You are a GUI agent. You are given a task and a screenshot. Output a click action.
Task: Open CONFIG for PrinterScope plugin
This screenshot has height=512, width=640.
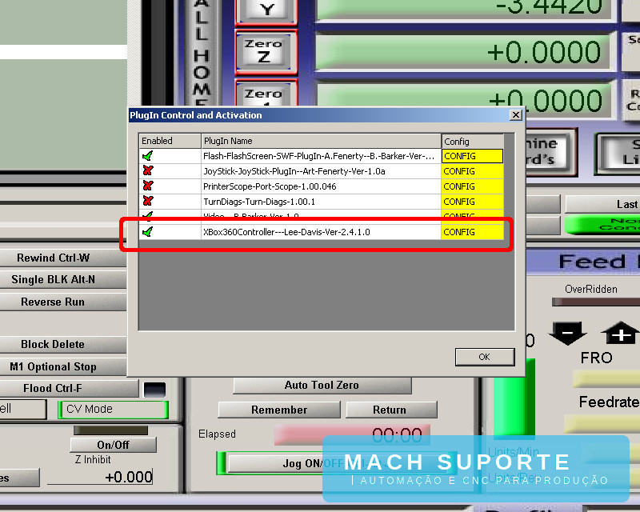click(472, 186)
